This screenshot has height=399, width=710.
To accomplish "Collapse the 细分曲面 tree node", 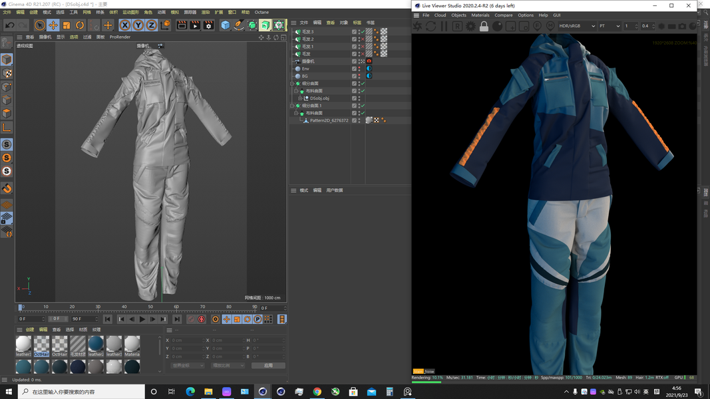I will [292, 84].
